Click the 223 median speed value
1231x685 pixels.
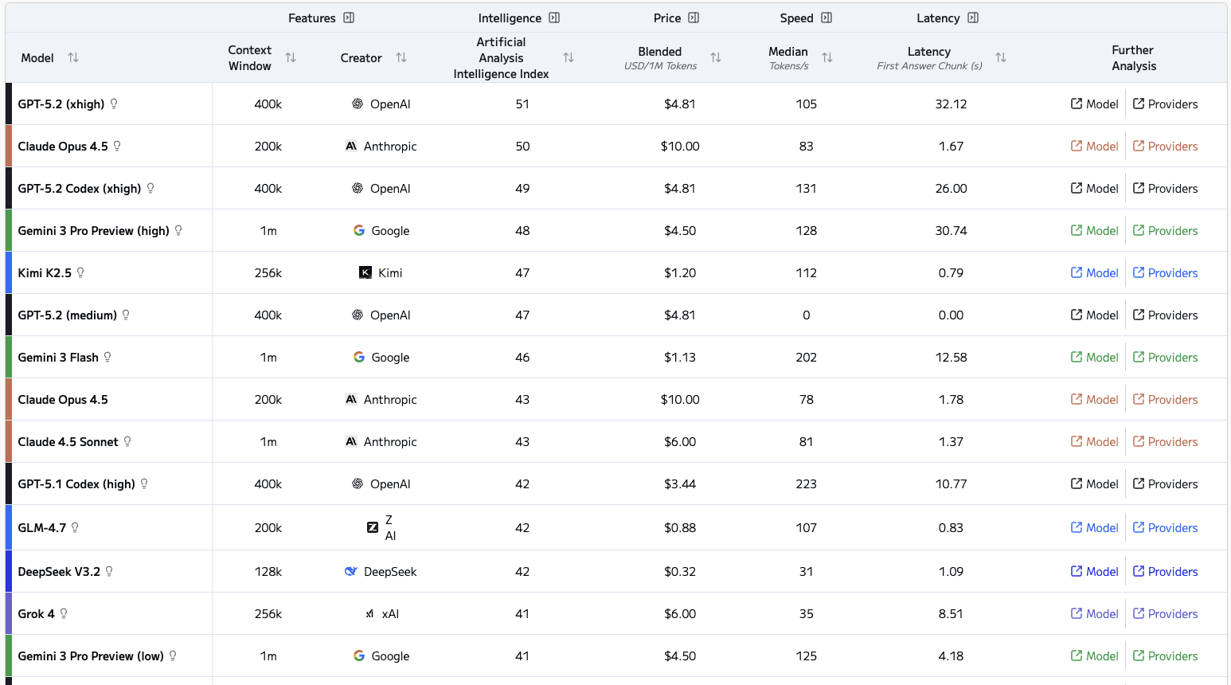tap(807, 483)
